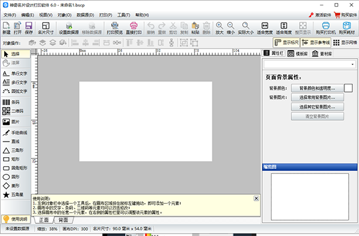The image size is (359, 236).
Task: Switch to the 模板库 template library tab
Action: pos(297,54)
